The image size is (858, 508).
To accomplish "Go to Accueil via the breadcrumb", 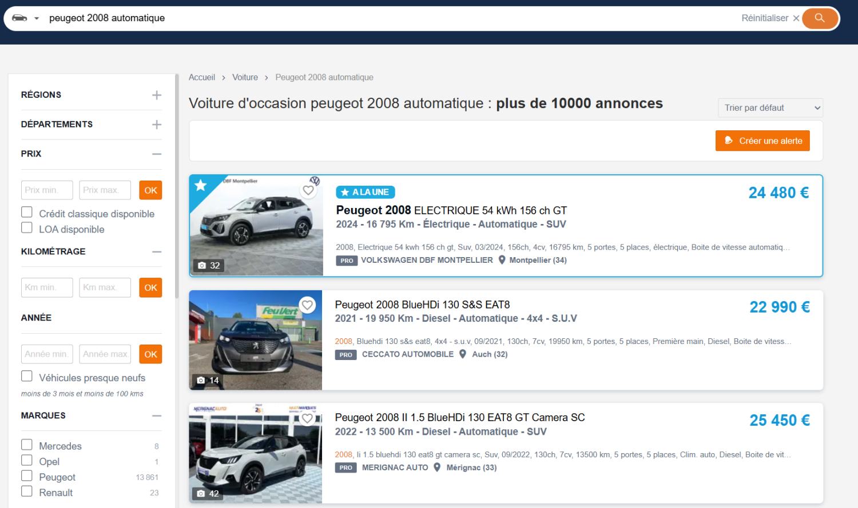I will 202,77.
